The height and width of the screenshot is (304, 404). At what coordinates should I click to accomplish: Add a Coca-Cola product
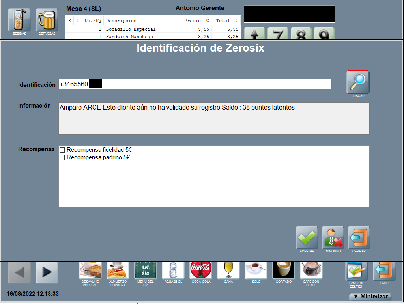pos(201,270)
